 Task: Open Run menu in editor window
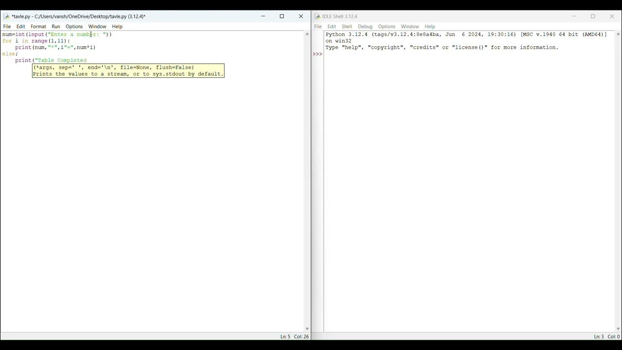[x=56, y=26]
